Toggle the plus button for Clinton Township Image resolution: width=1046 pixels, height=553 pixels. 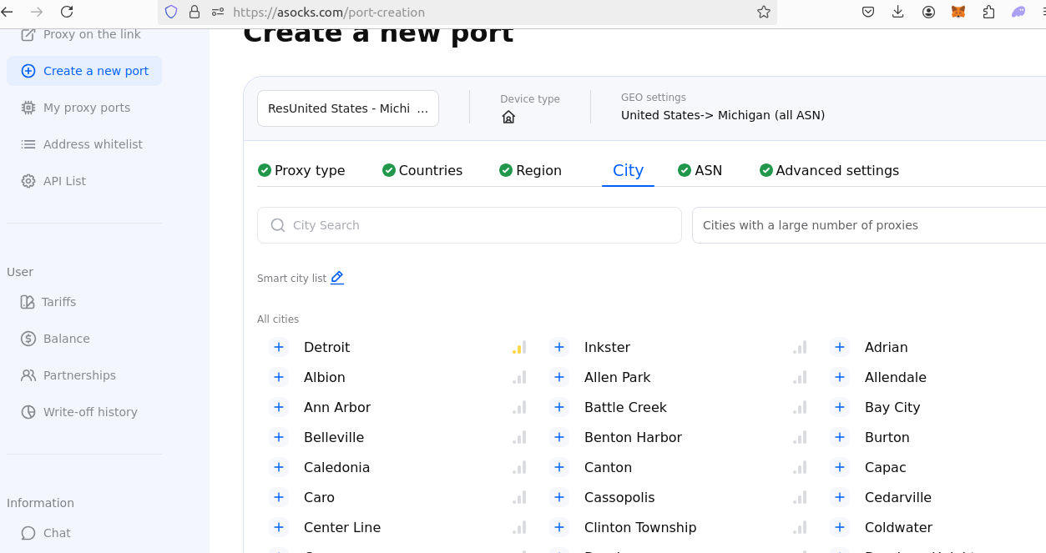[559, 527]
